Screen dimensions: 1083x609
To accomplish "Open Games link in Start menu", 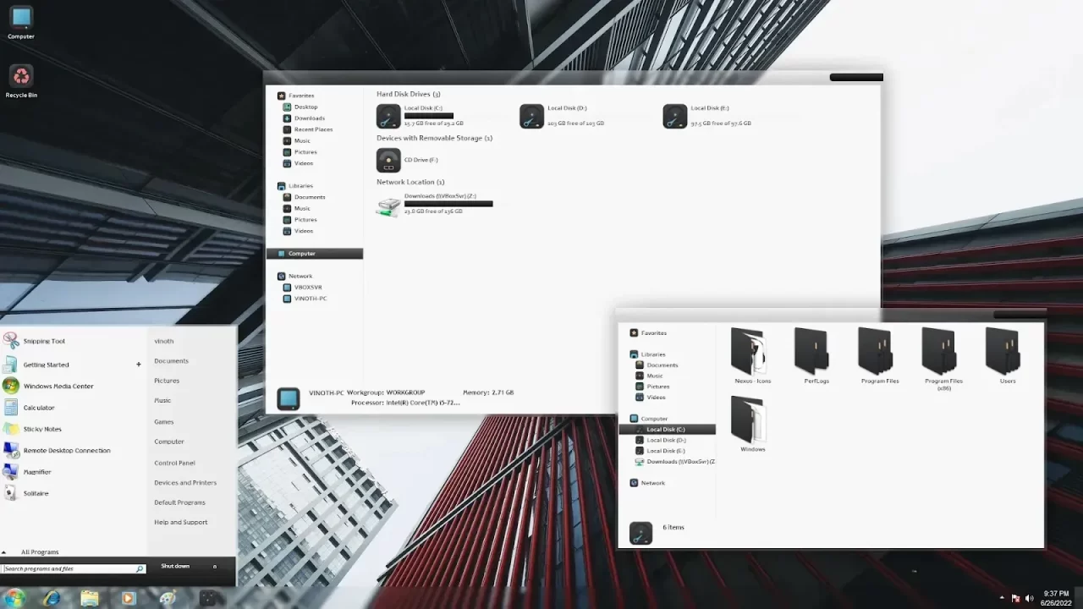I will tap(164, 421).
